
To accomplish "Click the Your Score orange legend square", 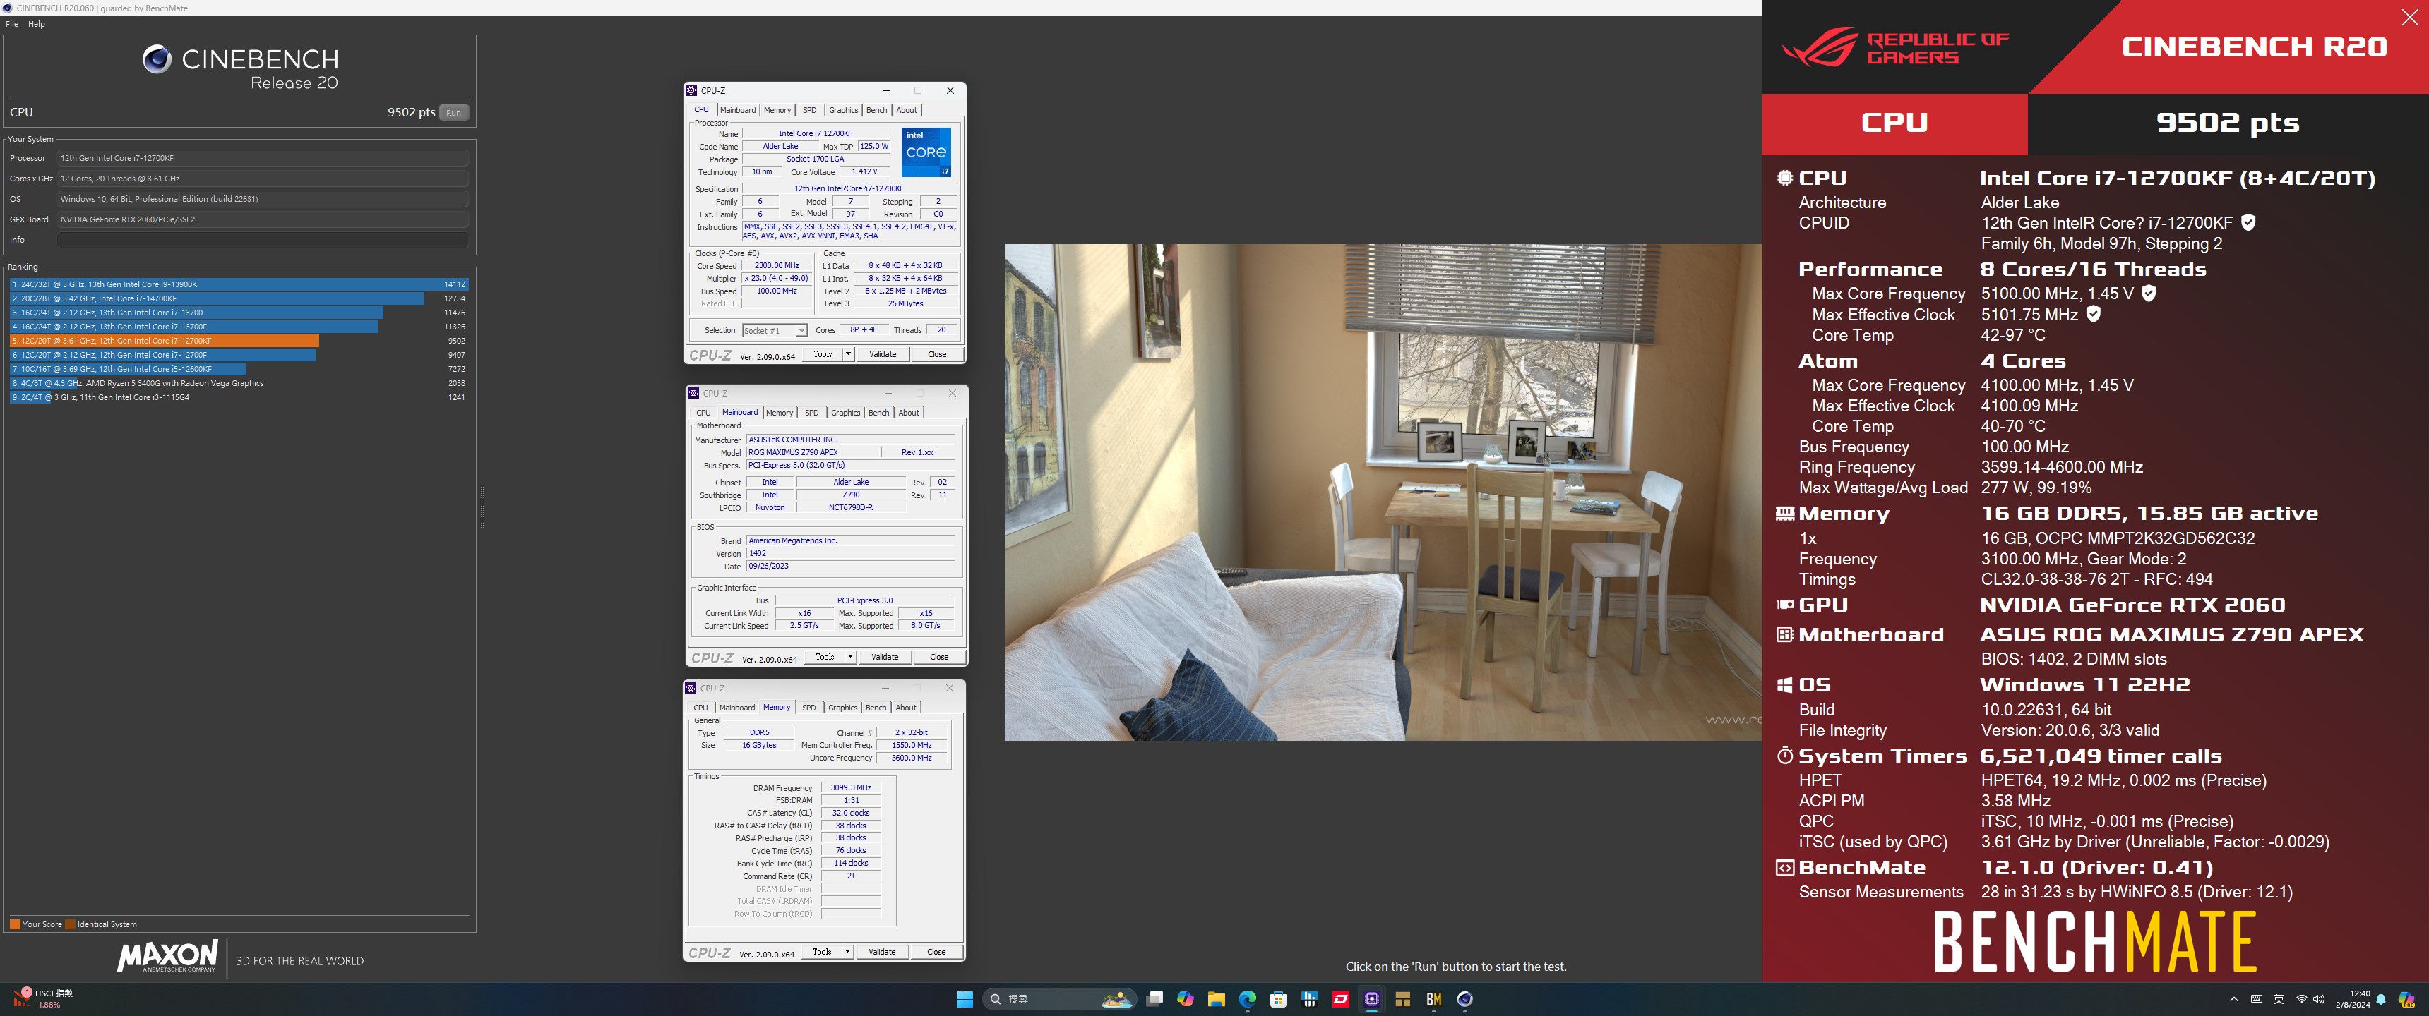I will (x=15, y=924).
